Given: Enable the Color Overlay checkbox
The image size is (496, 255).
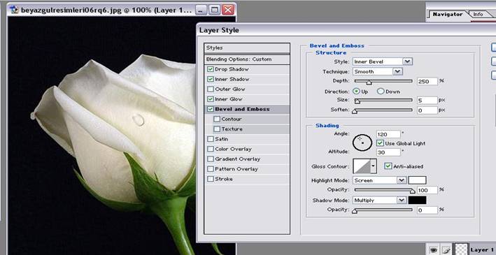Looking at the screenshot, I should coord(211,149).
